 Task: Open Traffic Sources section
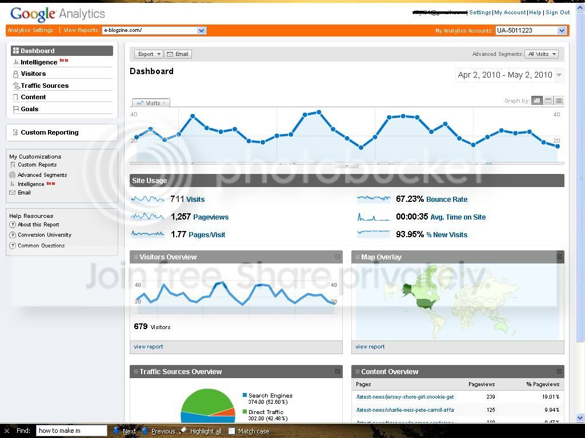click(45, 86)
